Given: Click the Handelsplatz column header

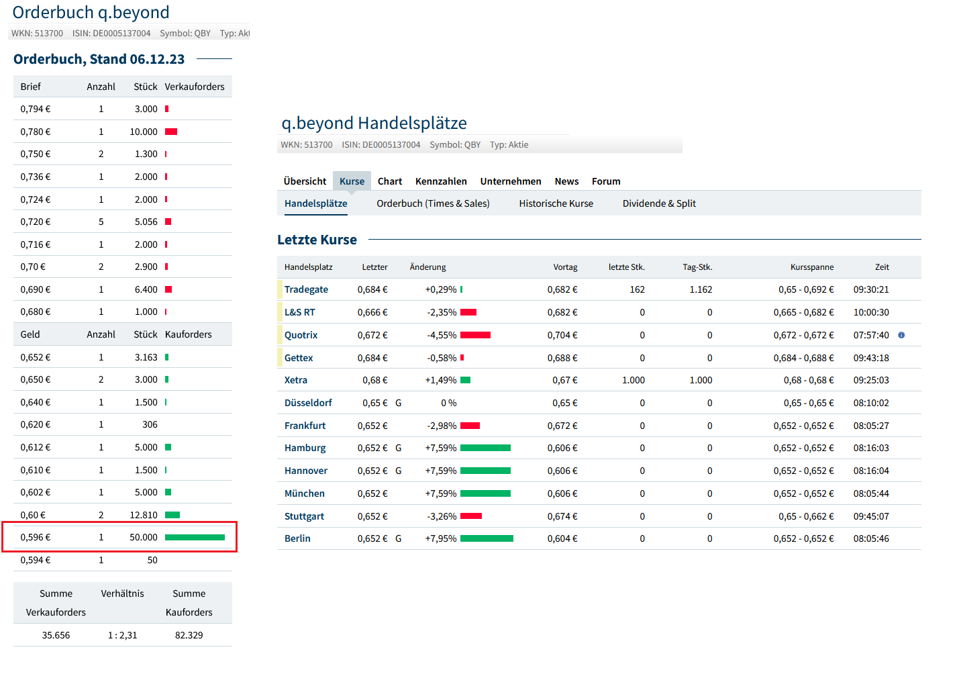Looking at the screenshot, I should pos(309,267).
